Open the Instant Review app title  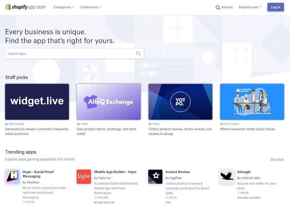coord(178,172)
